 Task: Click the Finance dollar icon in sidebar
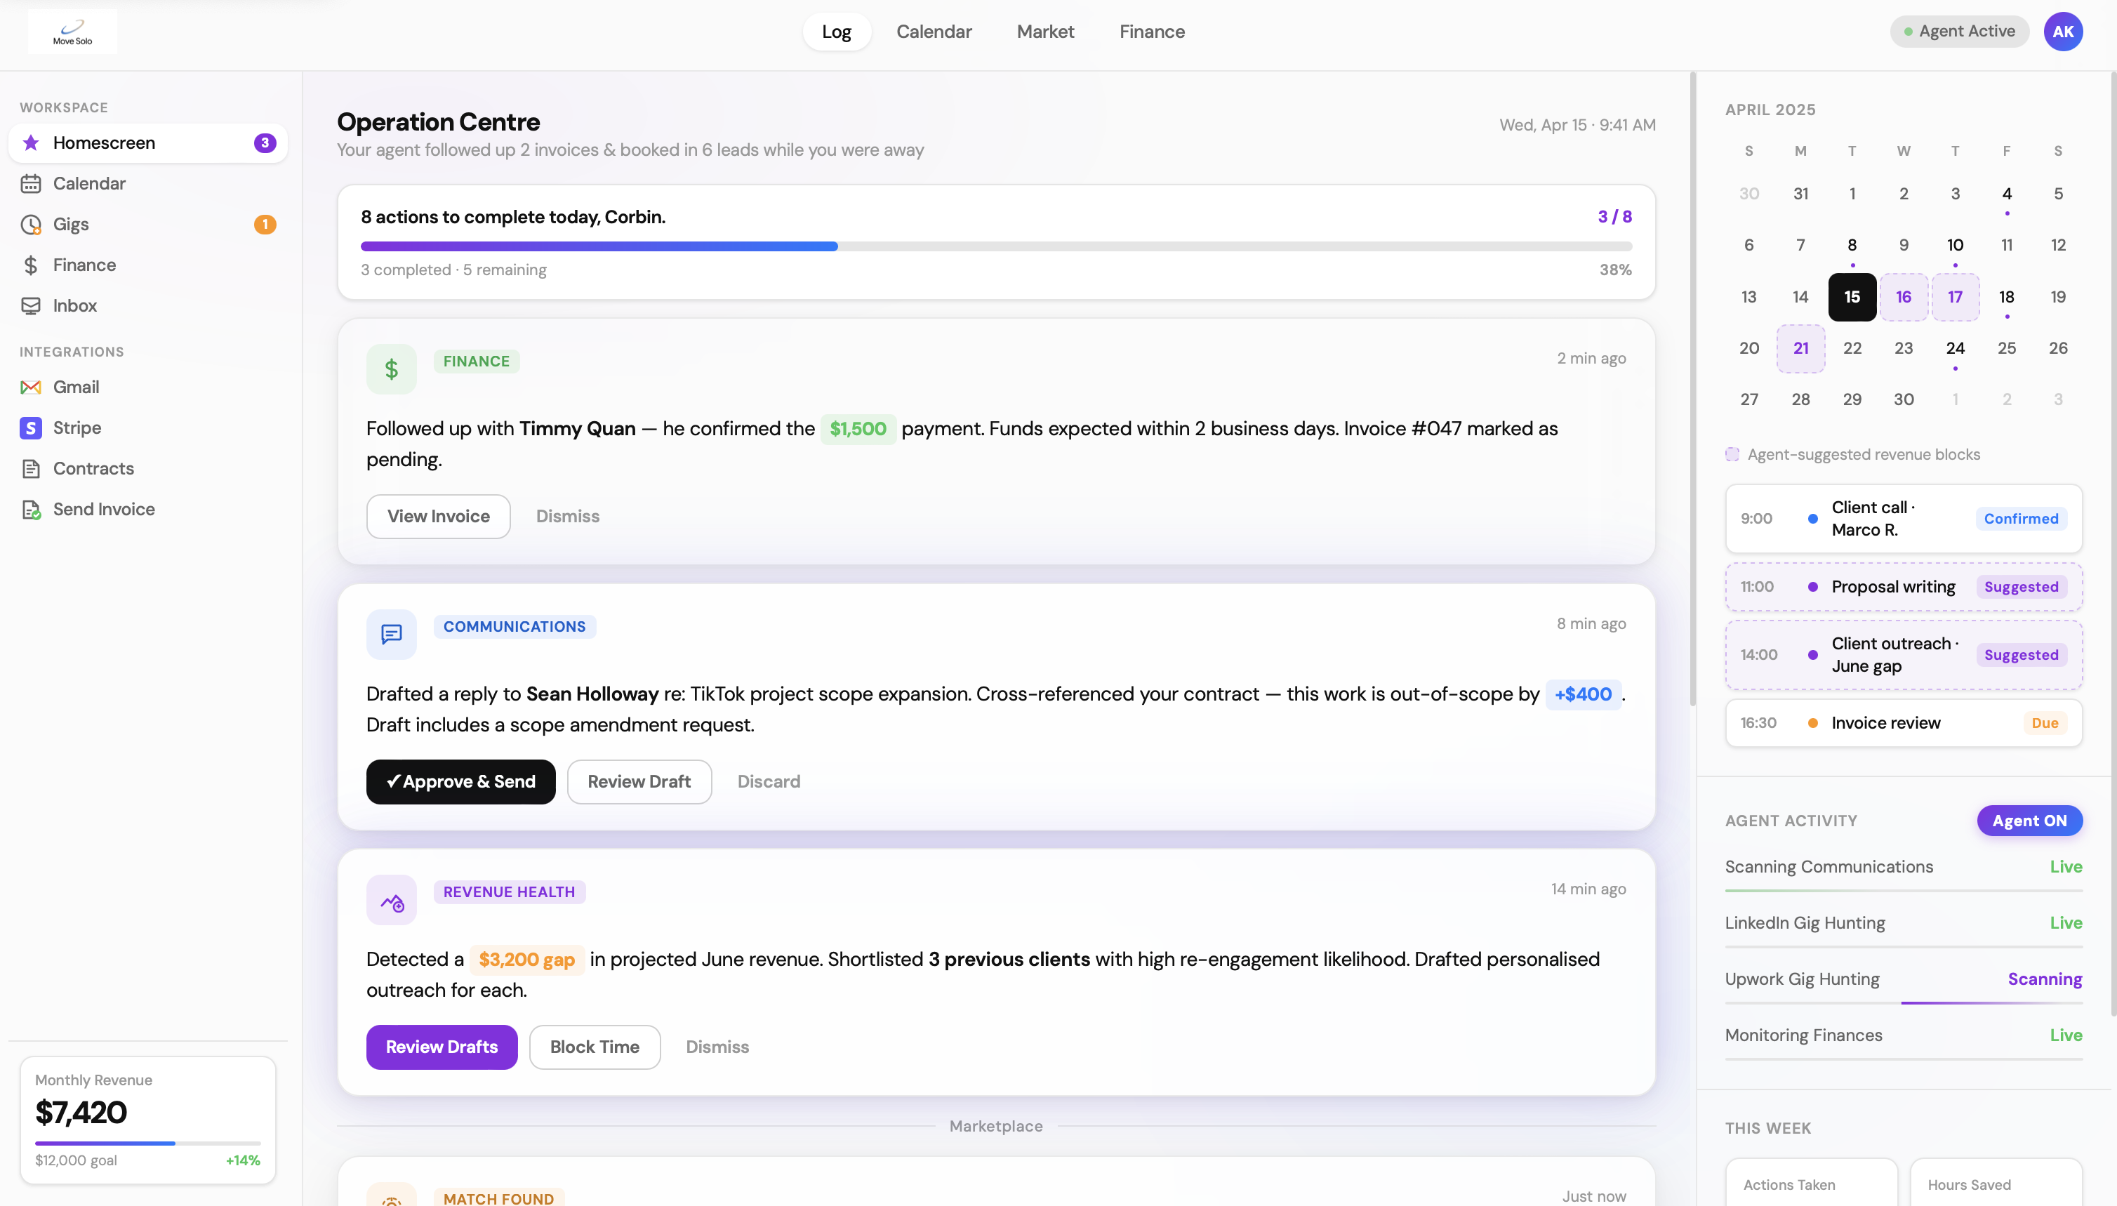31,265
